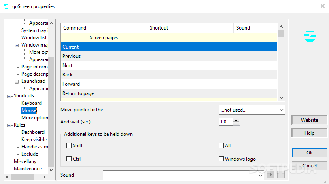Play the selected sound preview button
This screenshot has height=184, width=329.
270,174
